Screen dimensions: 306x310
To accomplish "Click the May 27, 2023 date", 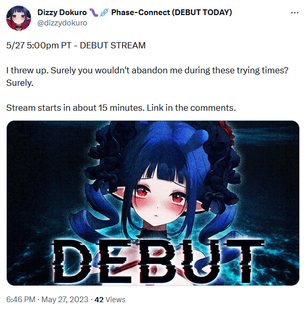I will [65, 300].
